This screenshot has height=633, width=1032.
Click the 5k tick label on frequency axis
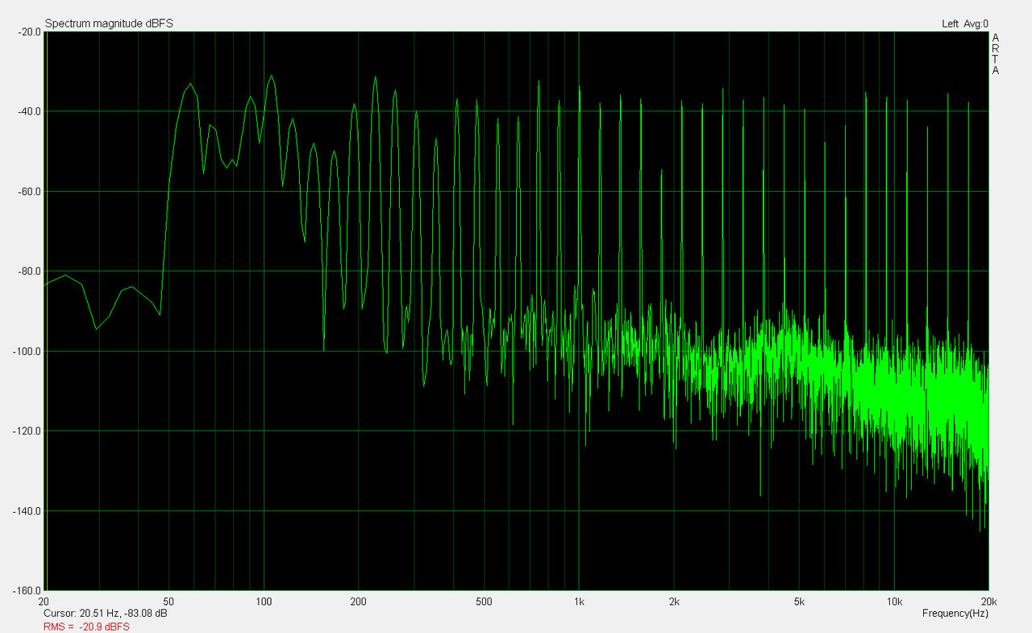[x=799, y=602]
